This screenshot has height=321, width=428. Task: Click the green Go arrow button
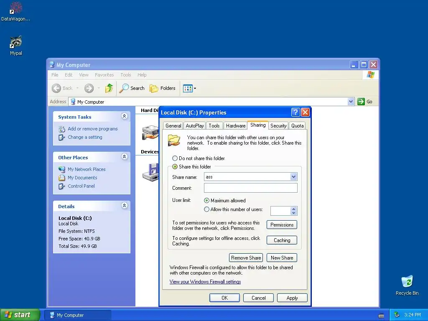[361, 102]
